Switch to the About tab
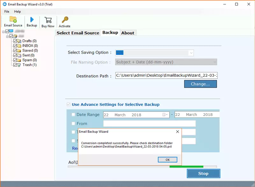This screenshot has height=187, width=255. 128,33
